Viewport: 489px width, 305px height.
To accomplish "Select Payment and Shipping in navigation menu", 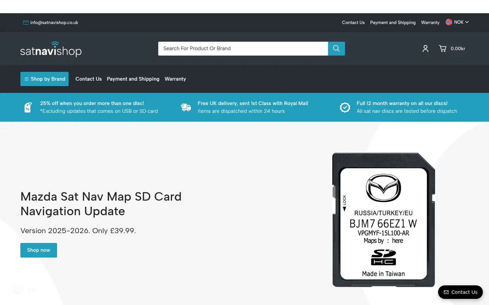I will 133,79.
